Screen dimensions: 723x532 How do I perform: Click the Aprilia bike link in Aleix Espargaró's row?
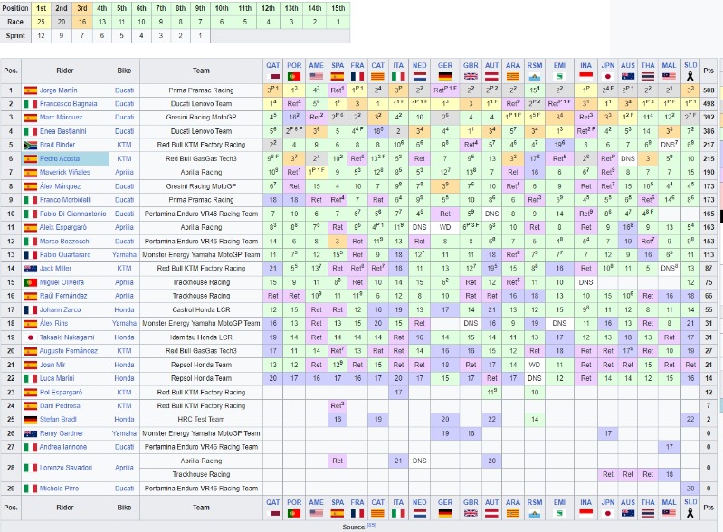point(124,227)
